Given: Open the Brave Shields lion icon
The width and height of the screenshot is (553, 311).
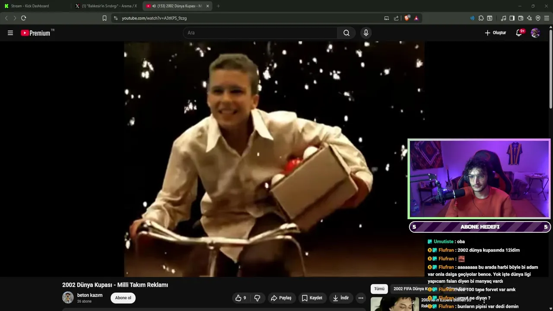Looking at the screenshot, I should pyautogui.click(x=407, y=18).
